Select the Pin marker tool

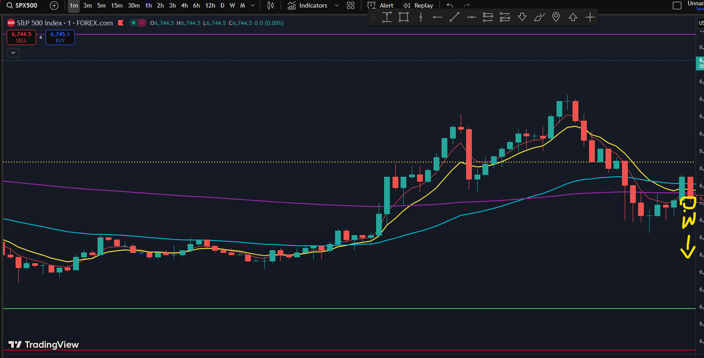pos(556,17)
